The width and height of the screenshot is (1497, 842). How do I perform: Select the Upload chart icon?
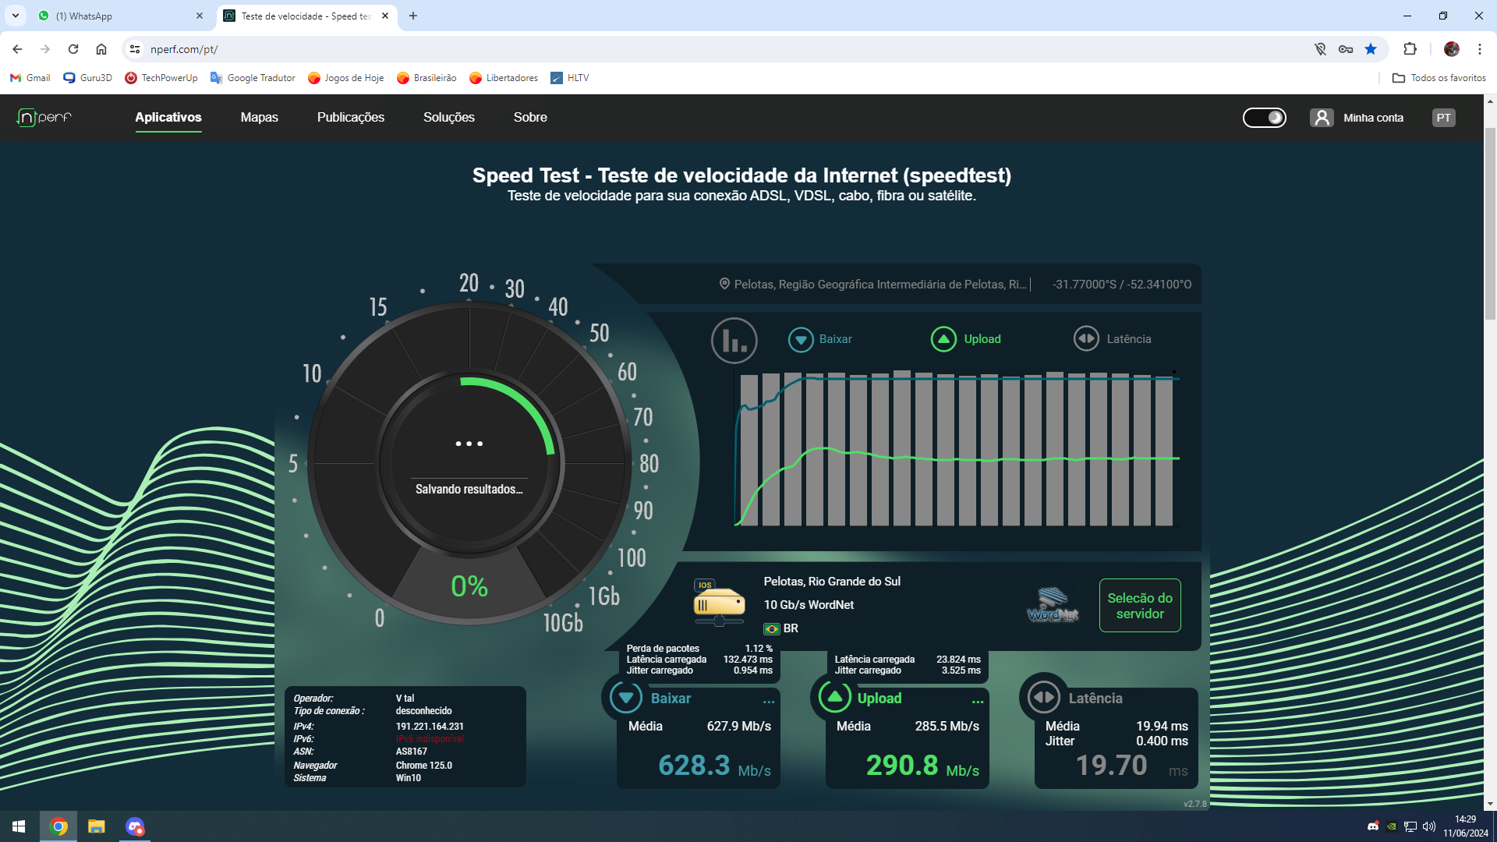(x=943, y=339)
